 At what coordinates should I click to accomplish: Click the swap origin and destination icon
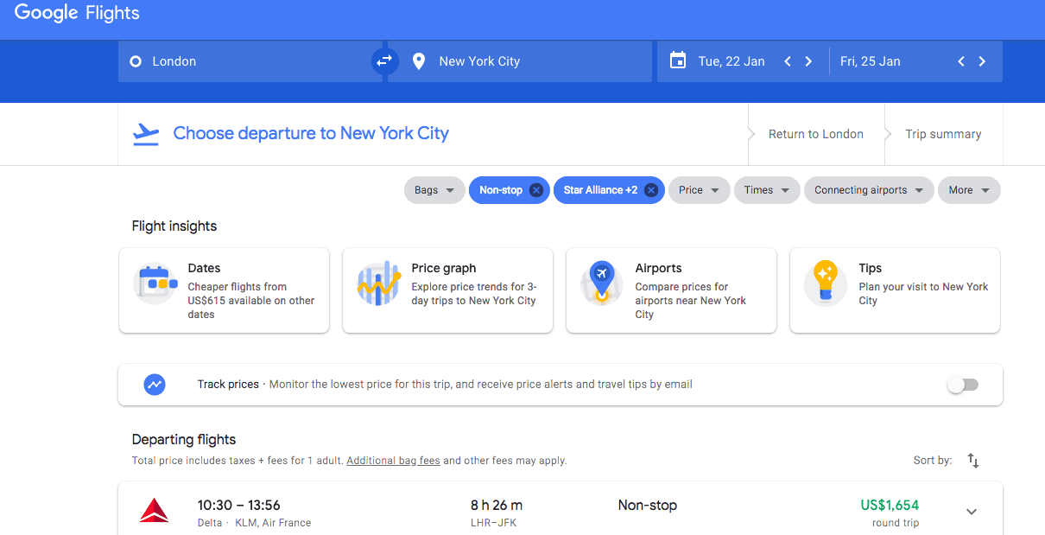383,61
